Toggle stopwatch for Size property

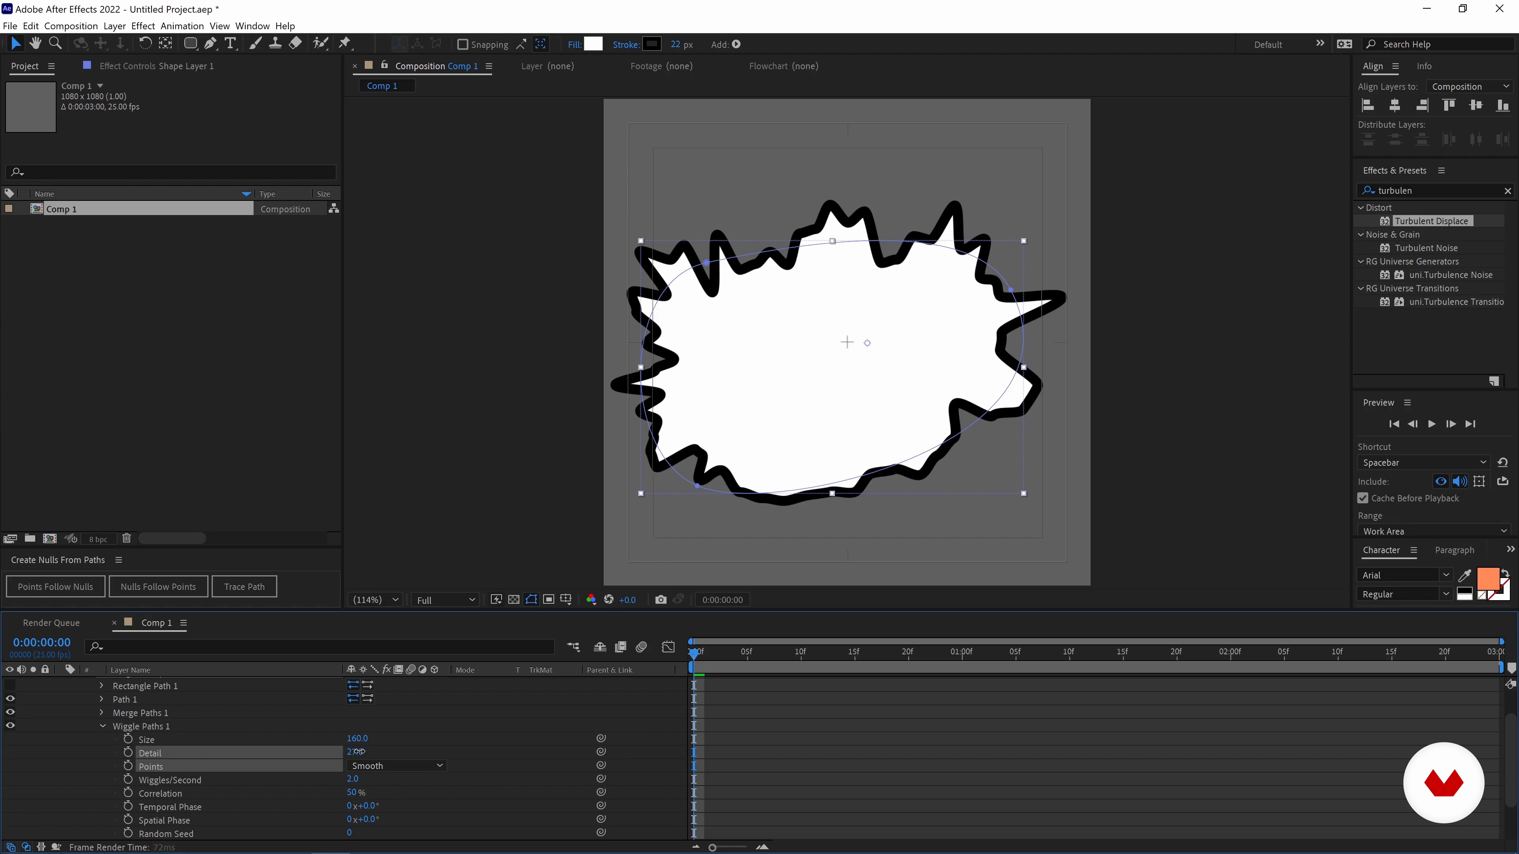[128, 739]
